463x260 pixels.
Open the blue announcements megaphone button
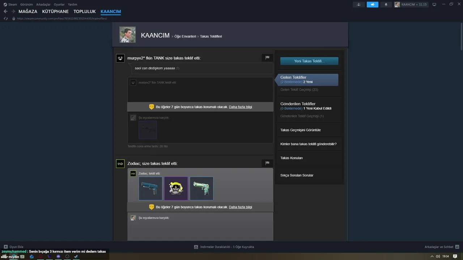coord(373,5)
